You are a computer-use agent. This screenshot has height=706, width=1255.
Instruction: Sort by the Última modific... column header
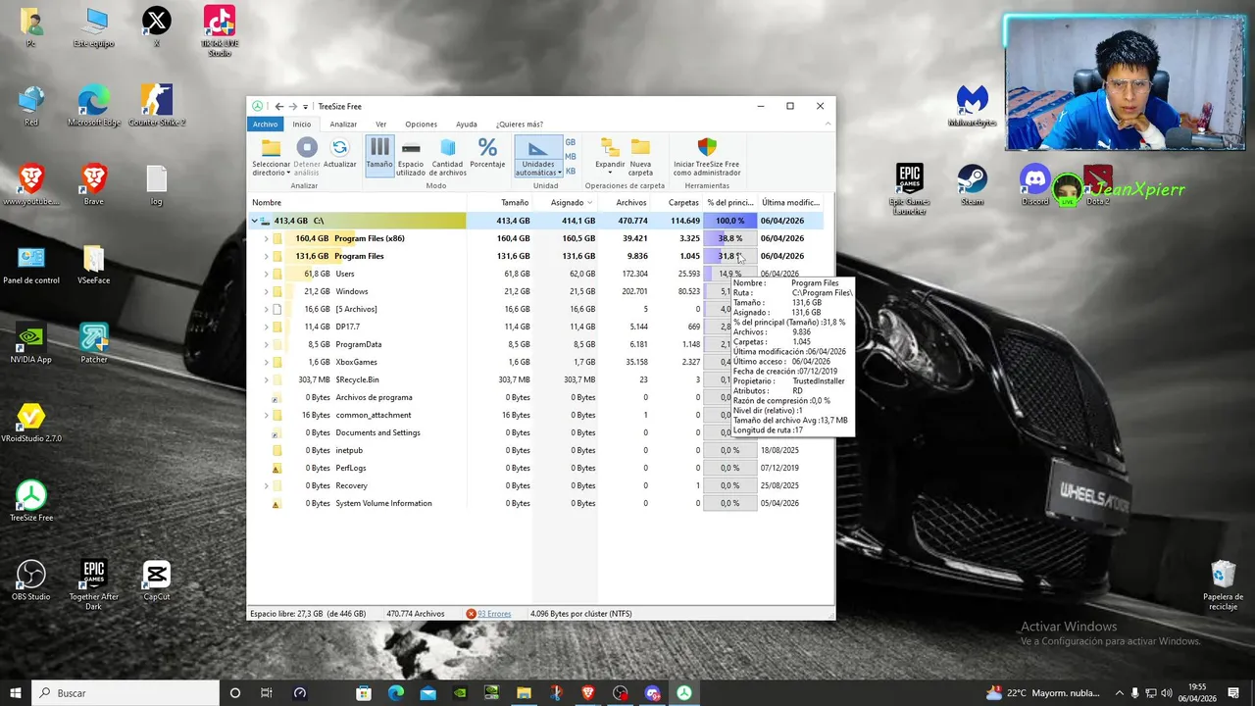click(x=790, y=203)
